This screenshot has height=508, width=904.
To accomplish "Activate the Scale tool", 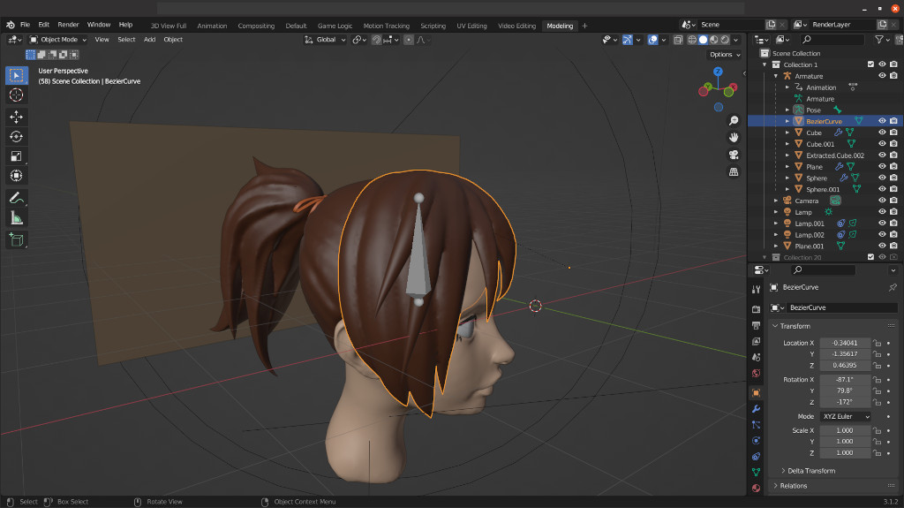I will click(x=16, y=155).
